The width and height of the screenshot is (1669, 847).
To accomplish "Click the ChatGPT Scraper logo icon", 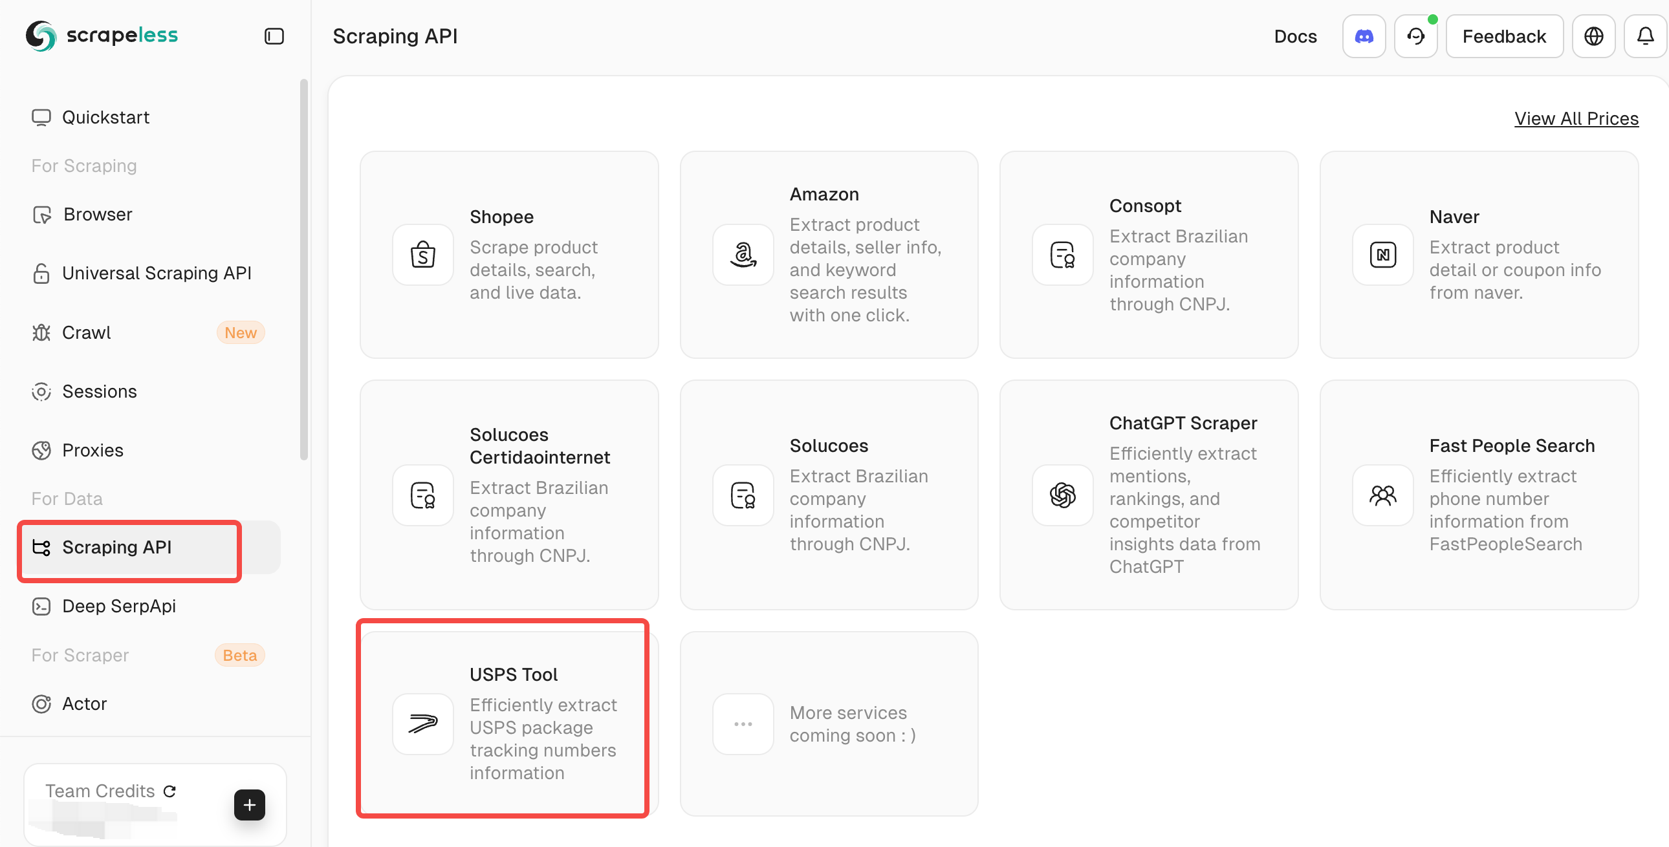I will 1063,495.
